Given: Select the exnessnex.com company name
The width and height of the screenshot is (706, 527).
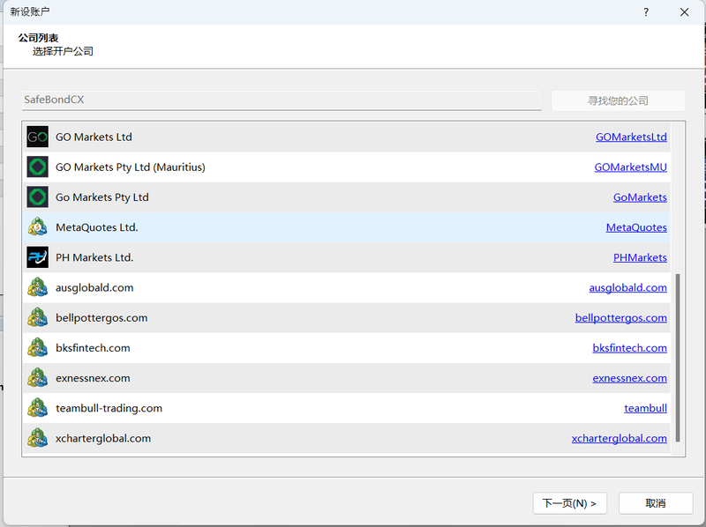Looking at the screenshot, I should pos(93,378).
